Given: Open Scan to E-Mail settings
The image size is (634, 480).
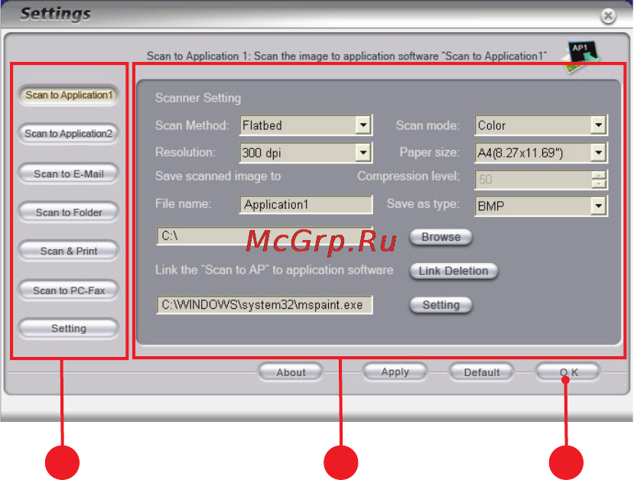Looking at the screenshot, I should click(x=68, y=174).
